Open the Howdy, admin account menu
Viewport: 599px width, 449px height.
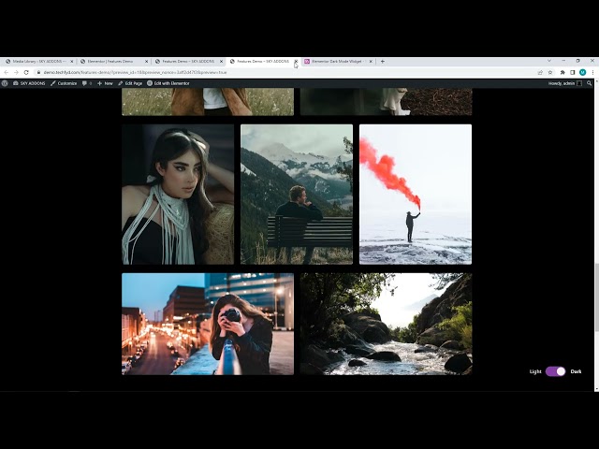tap(565, 83)
